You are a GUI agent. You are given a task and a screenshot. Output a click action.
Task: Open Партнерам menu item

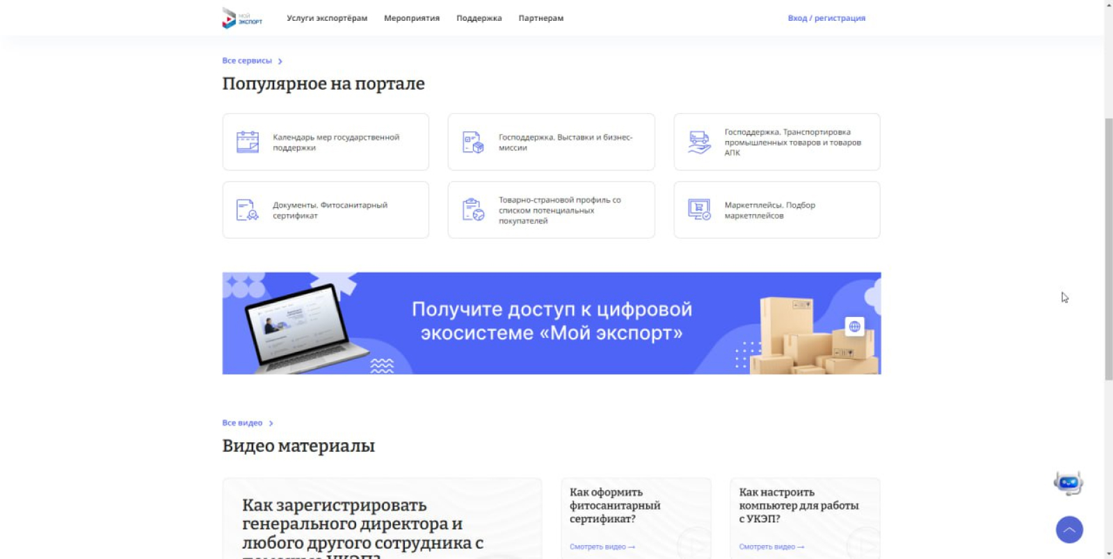click(x=541, y=18)
